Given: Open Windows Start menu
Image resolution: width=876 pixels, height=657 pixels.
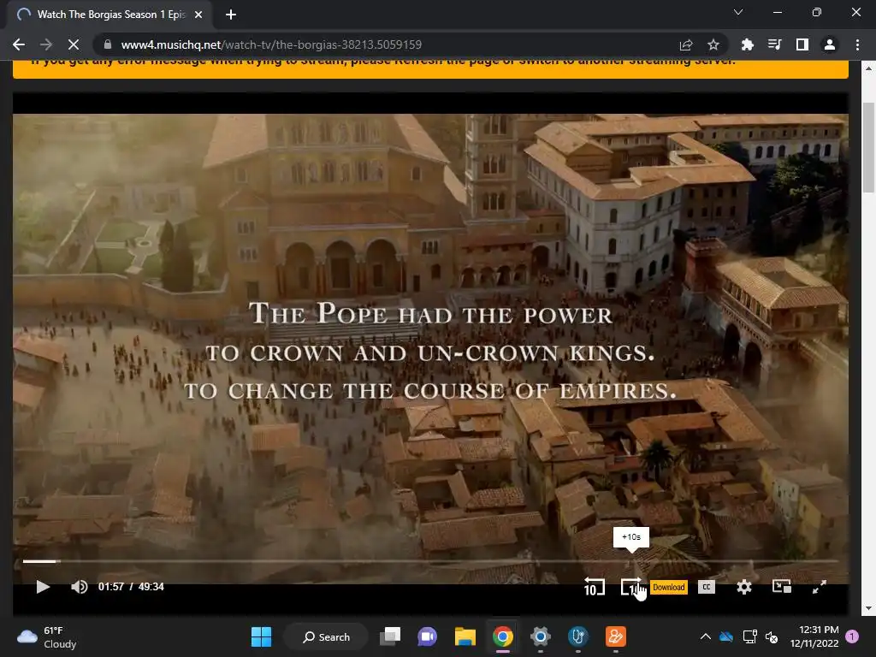Looking at the screenshot, I should [x=261, y=636].
